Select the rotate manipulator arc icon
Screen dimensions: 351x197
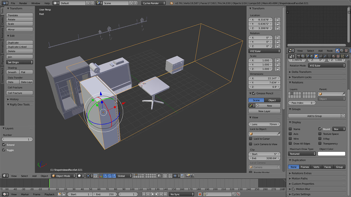pyautogui.click(x=110, y=176)
